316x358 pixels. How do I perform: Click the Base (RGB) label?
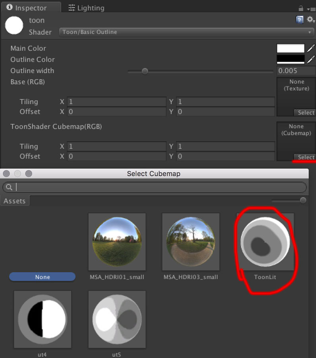(x=27, y=82)
